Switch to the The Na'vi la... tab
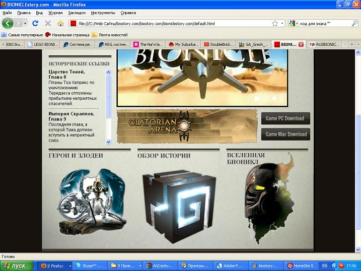The height and width of the screenshot is (271, 361). point(149,44)
